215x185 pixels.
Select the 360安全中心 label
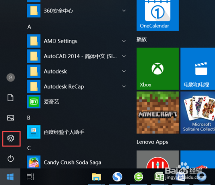pos(58,11)
